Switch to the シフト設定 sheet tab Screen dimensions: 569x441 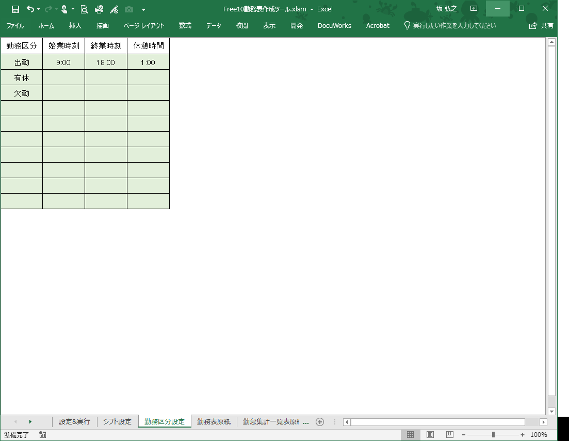point(117,421)
